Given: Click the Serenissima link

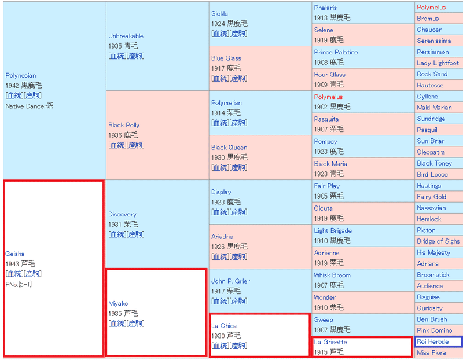Looking at the screenshot, I should (433, 41).
